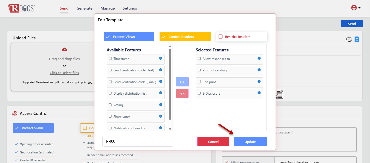Go to the Settings menu
370x163 pixels.
(130, 8)
